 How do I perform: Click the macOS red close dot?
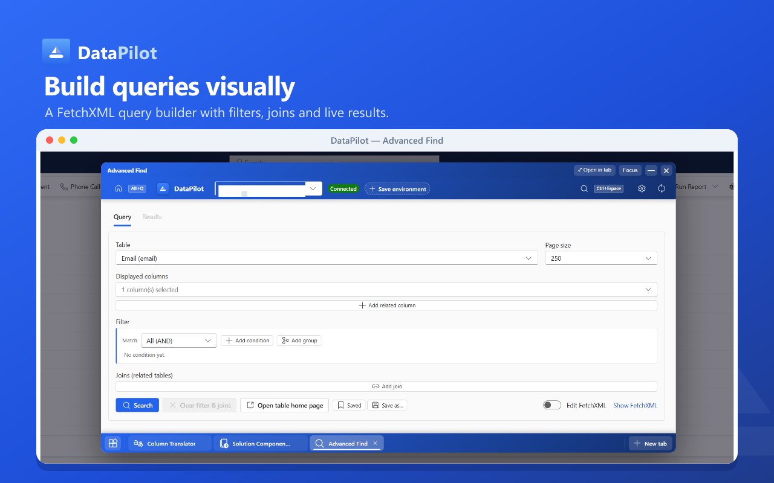pos(50,140)
